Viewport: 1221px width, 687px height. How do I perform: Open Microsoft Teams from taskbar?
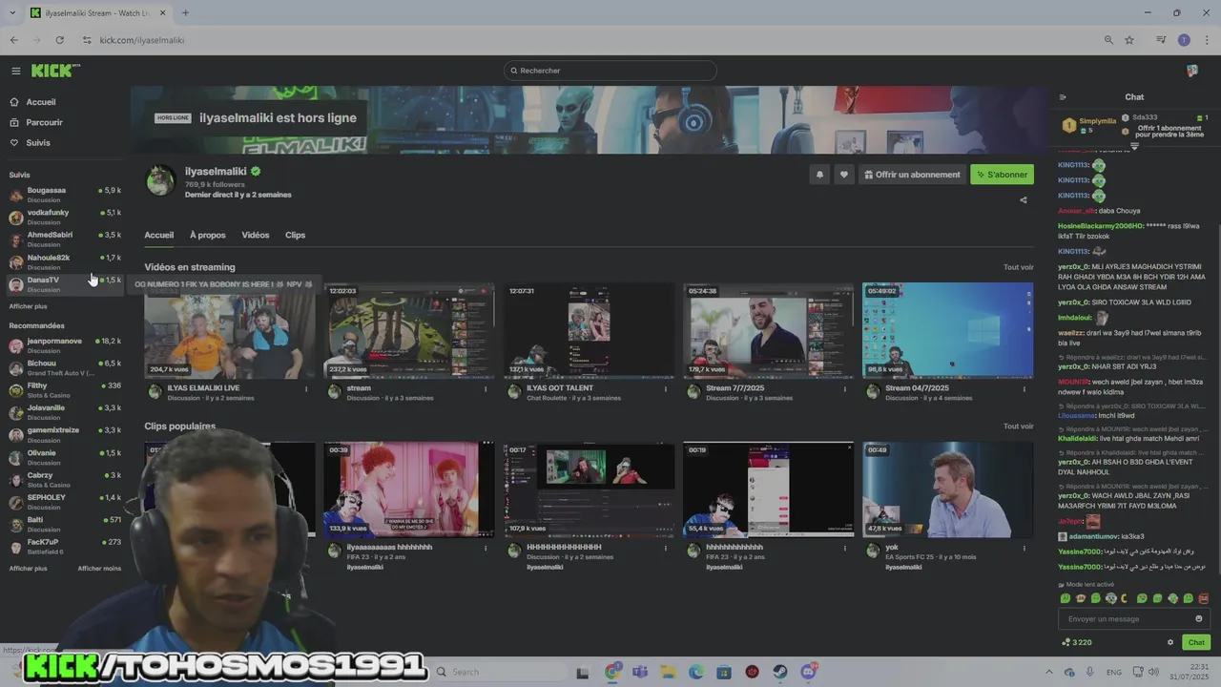(x=640, y=672)
